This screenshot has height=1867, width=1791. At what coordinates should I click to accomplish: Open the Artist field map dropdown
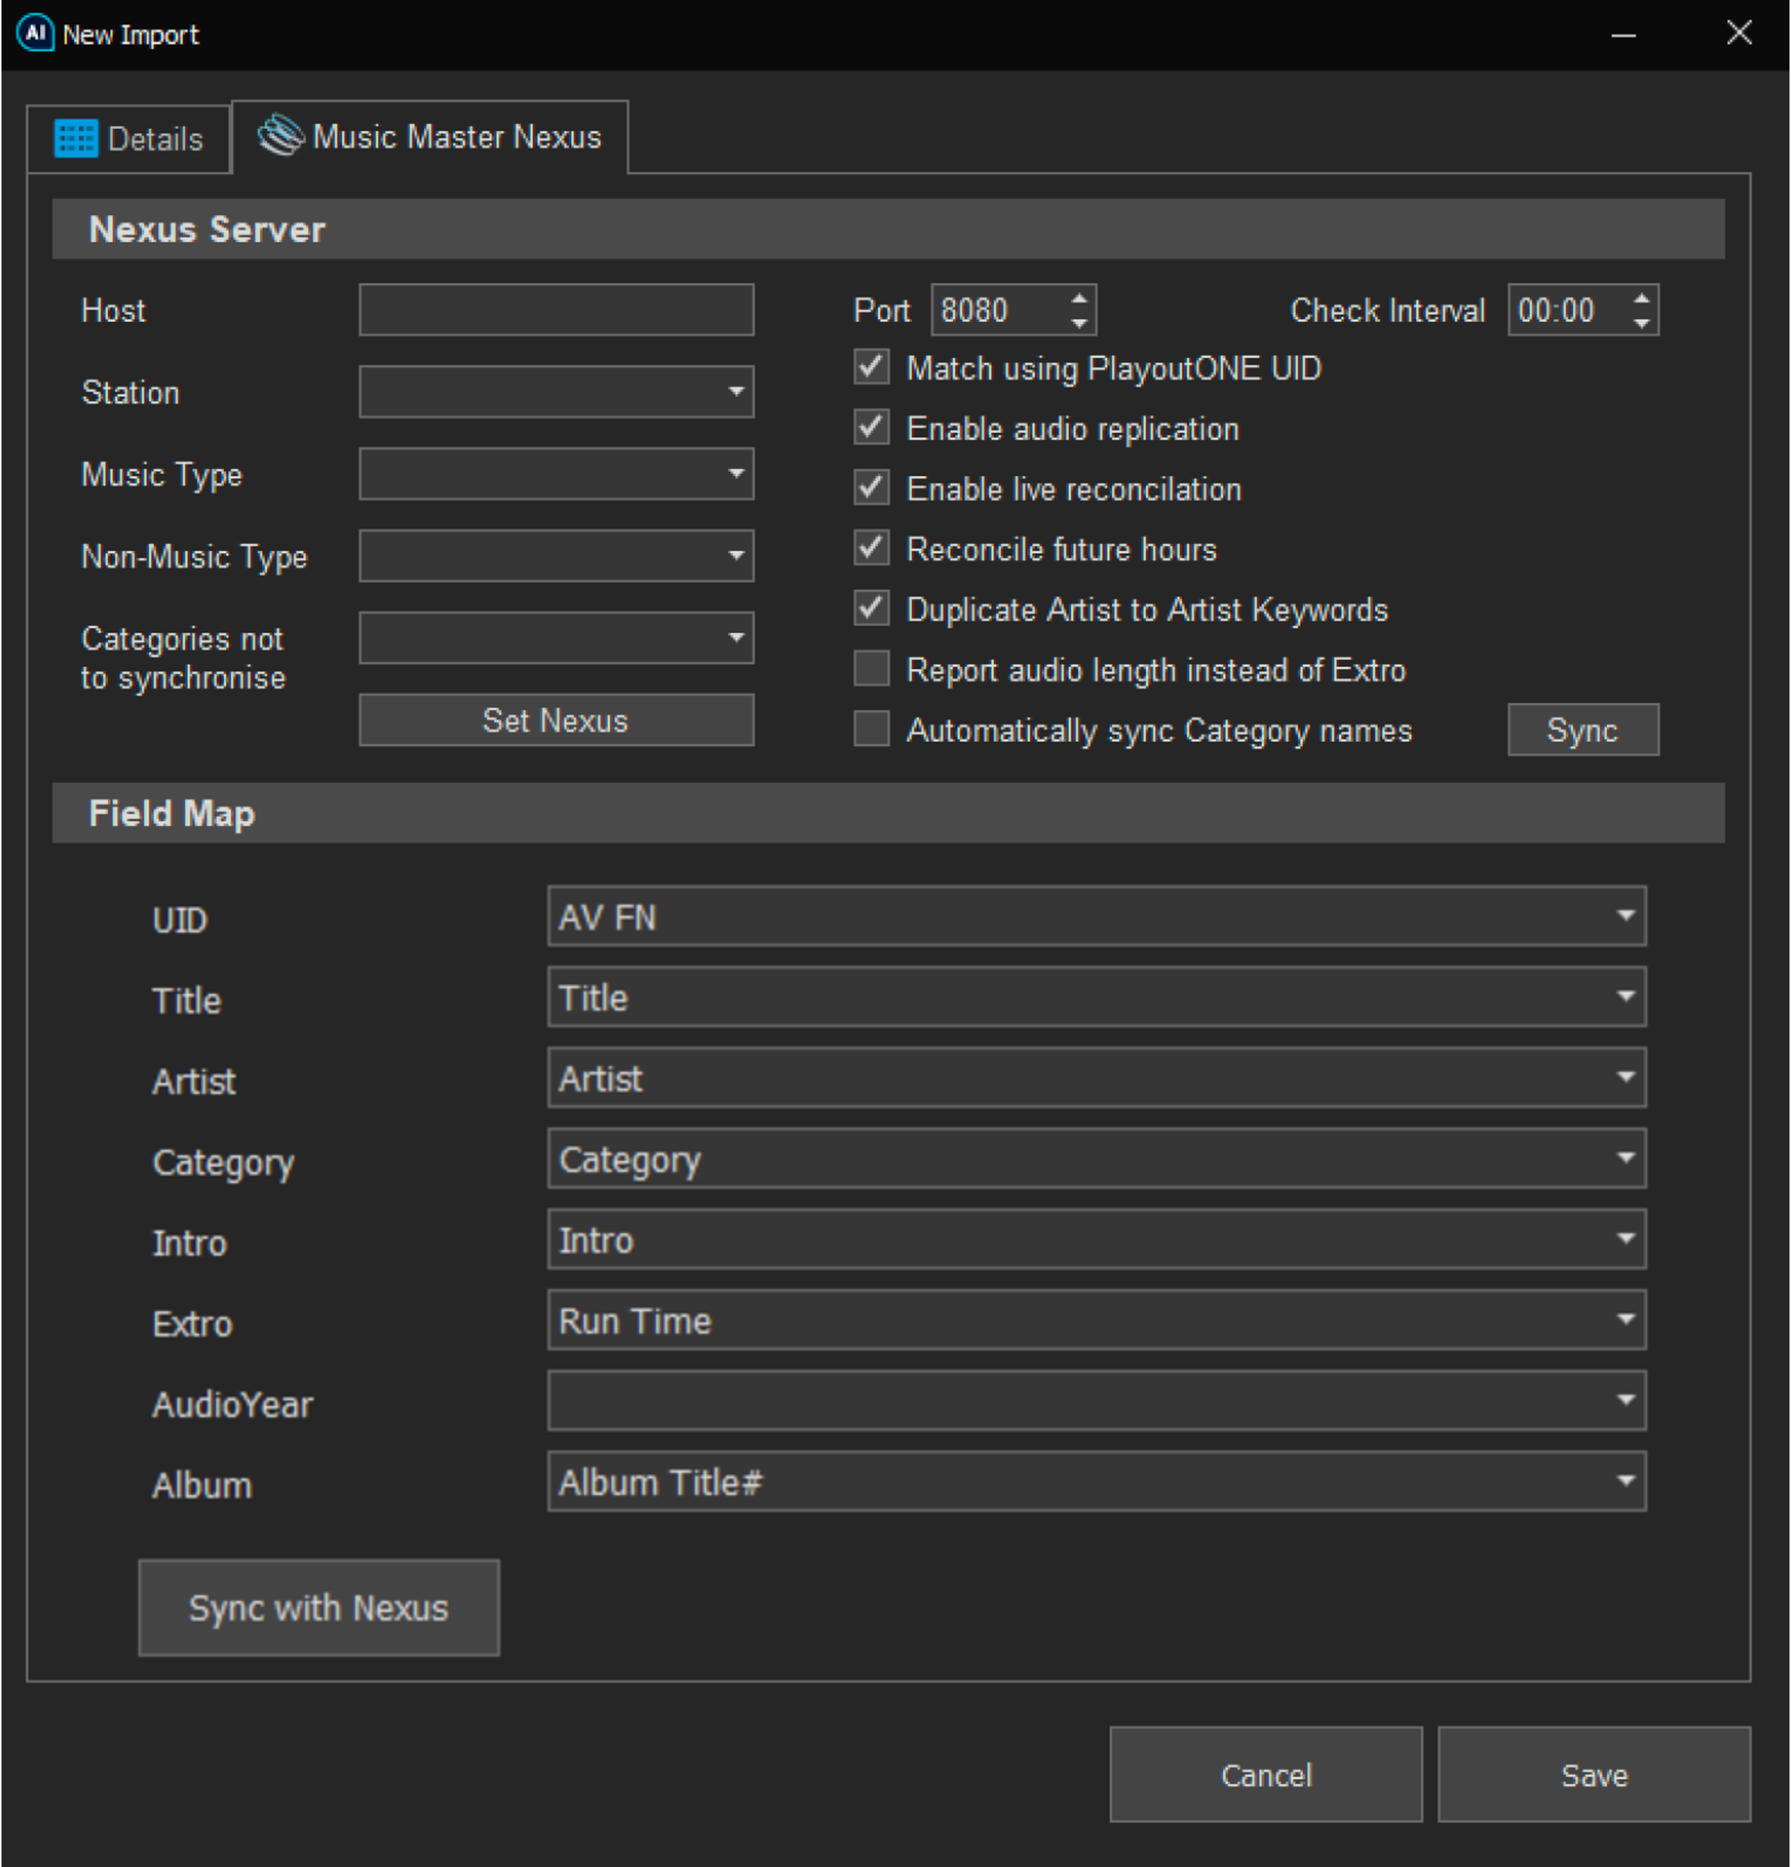tap(1096, 1078)
